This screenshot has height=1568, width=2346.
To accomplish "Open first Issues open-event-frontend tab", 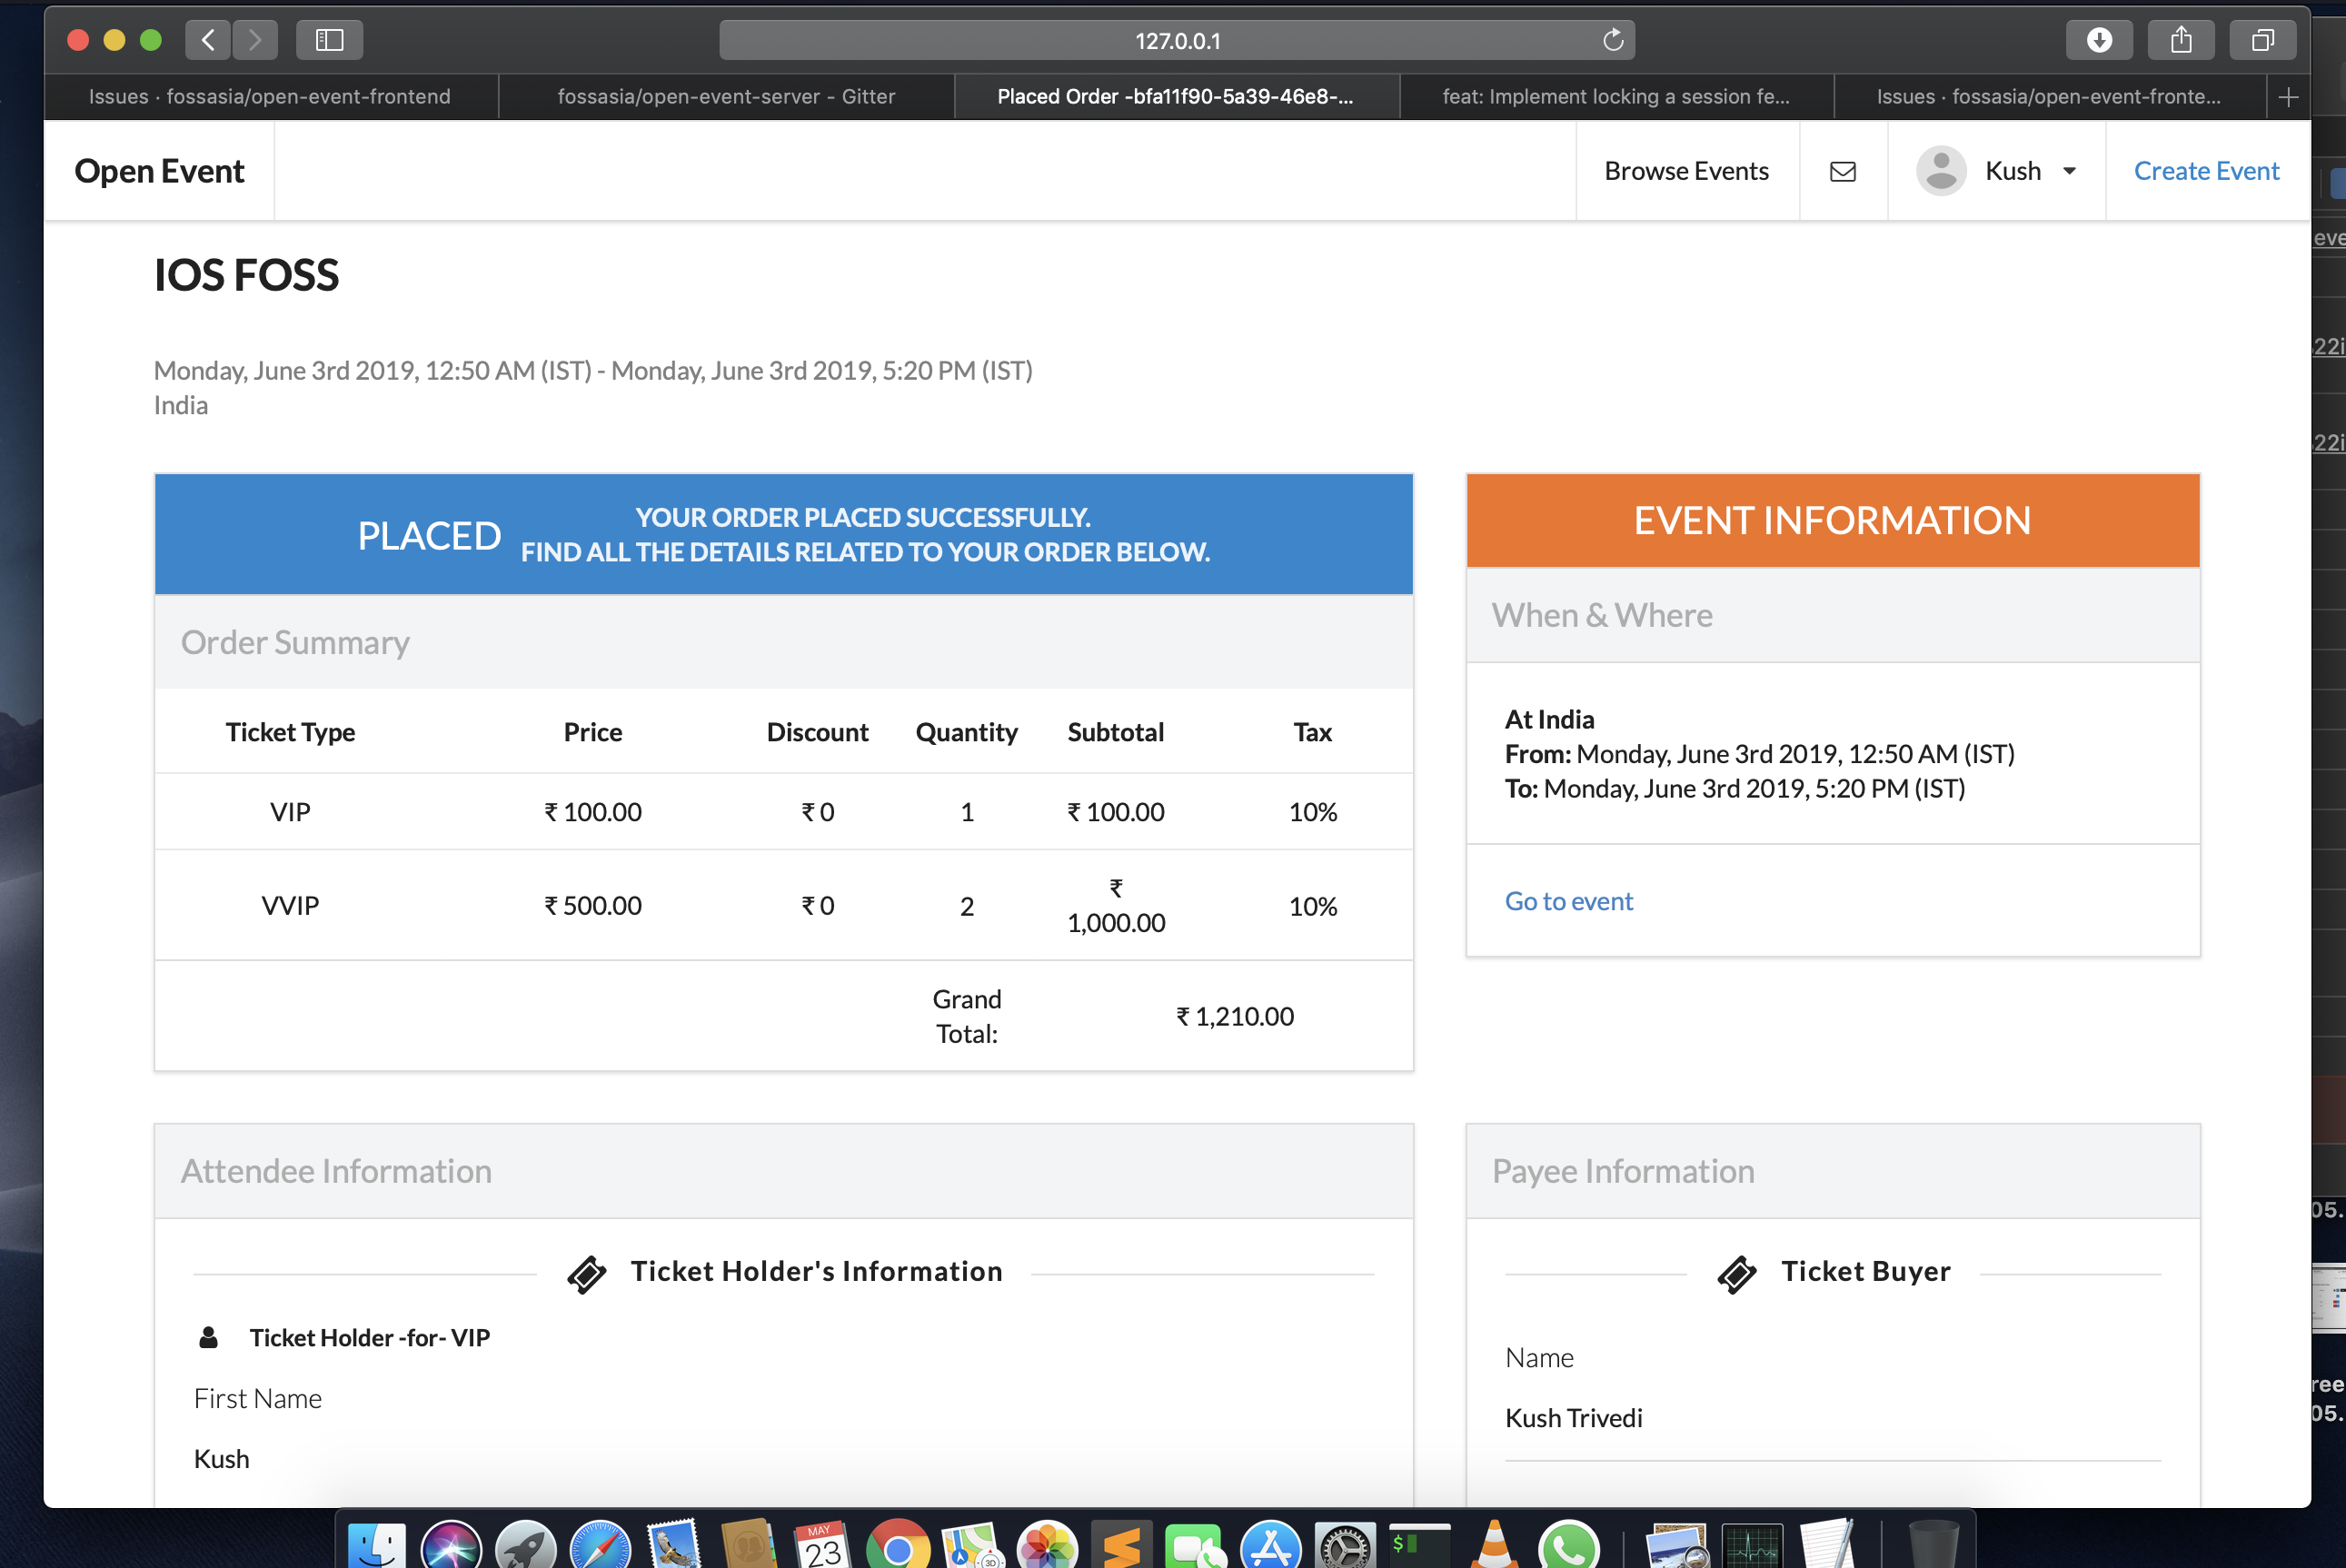I will [269, 97].
